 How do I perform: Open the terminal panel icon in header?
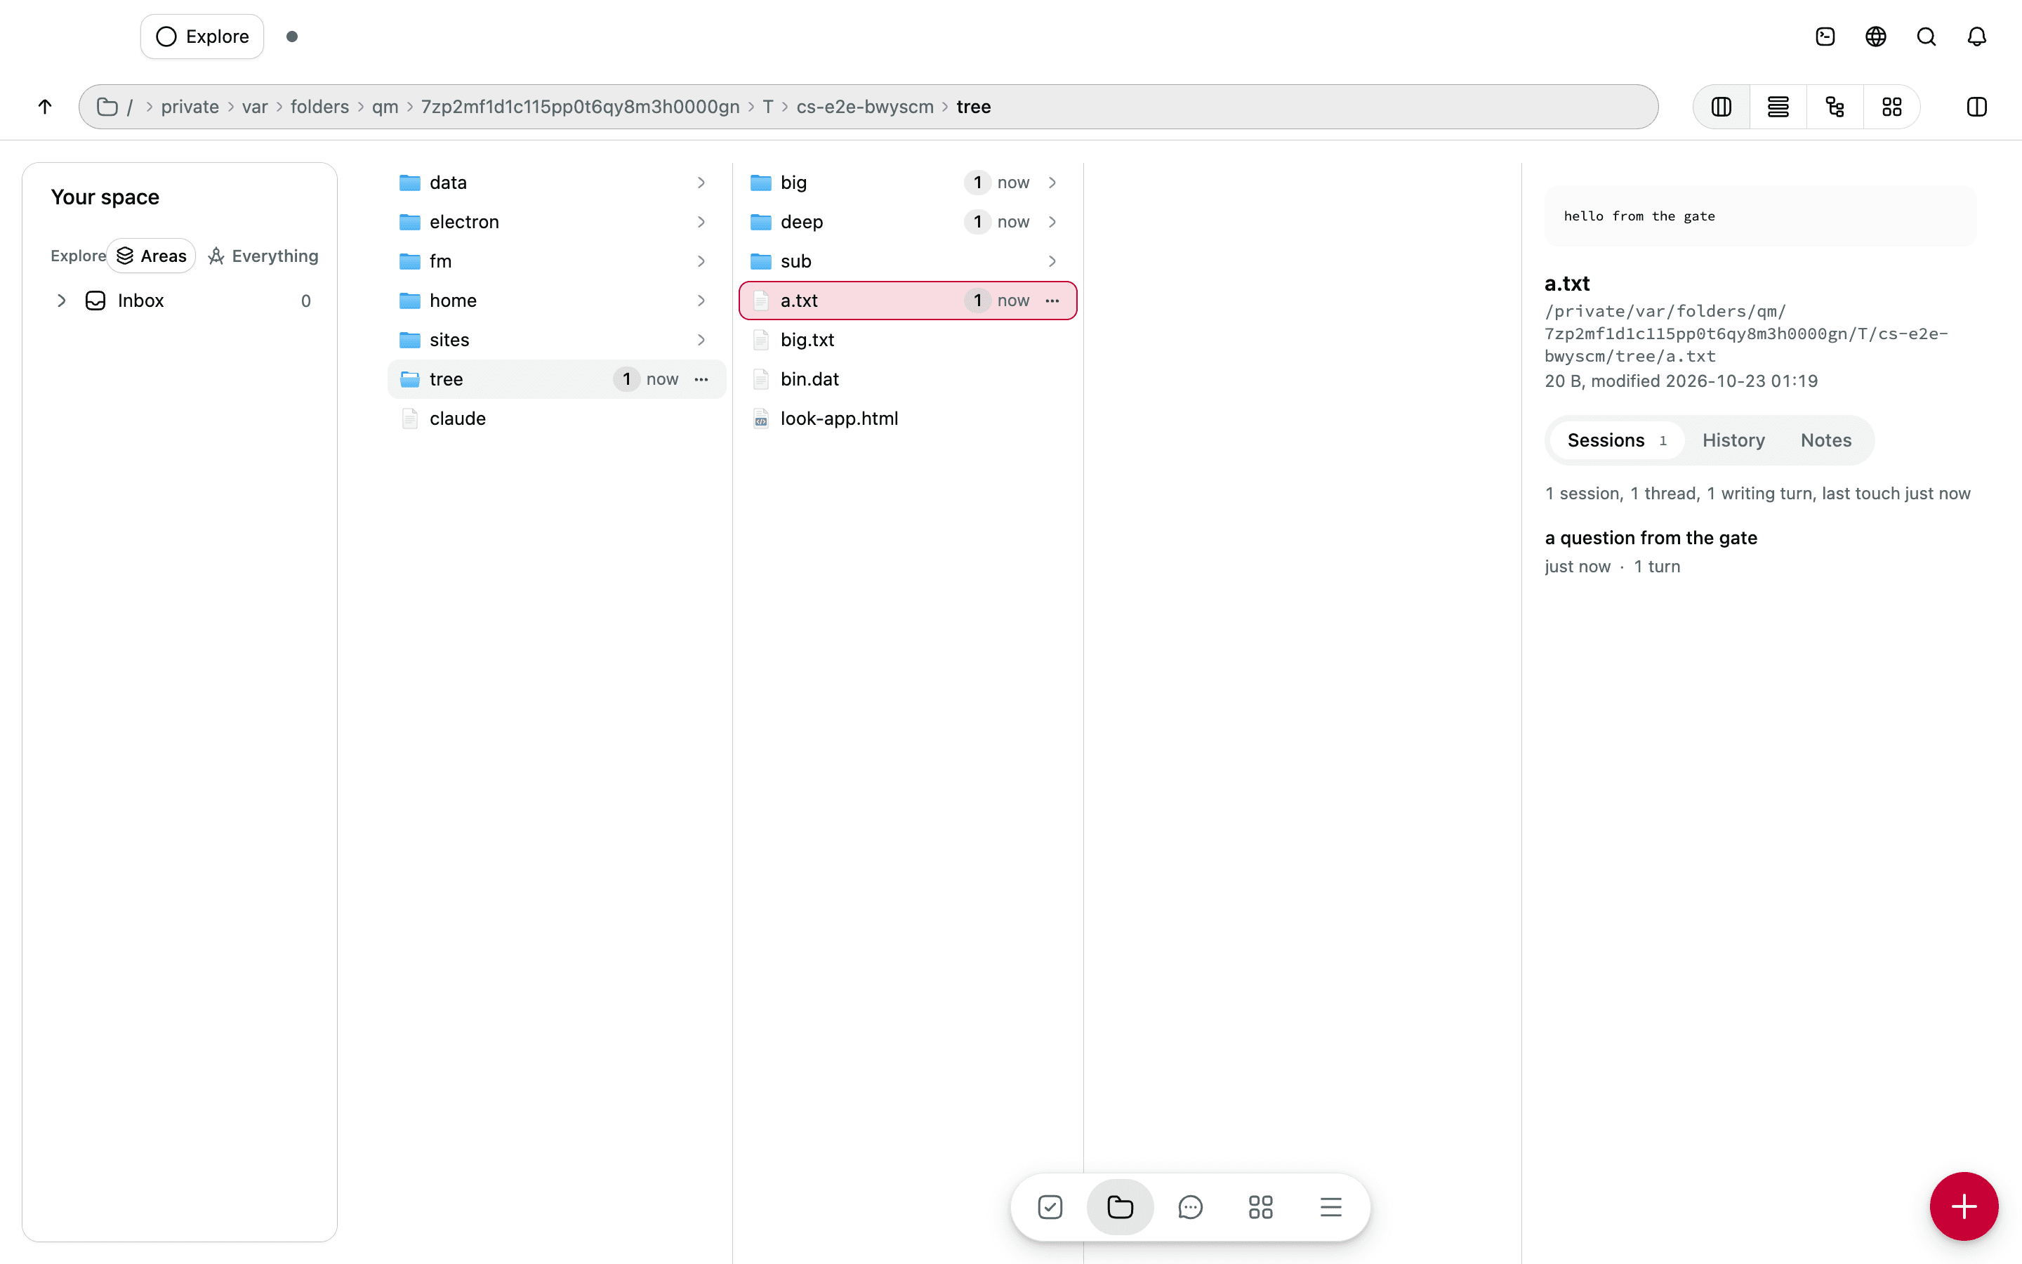[1825, 37]
